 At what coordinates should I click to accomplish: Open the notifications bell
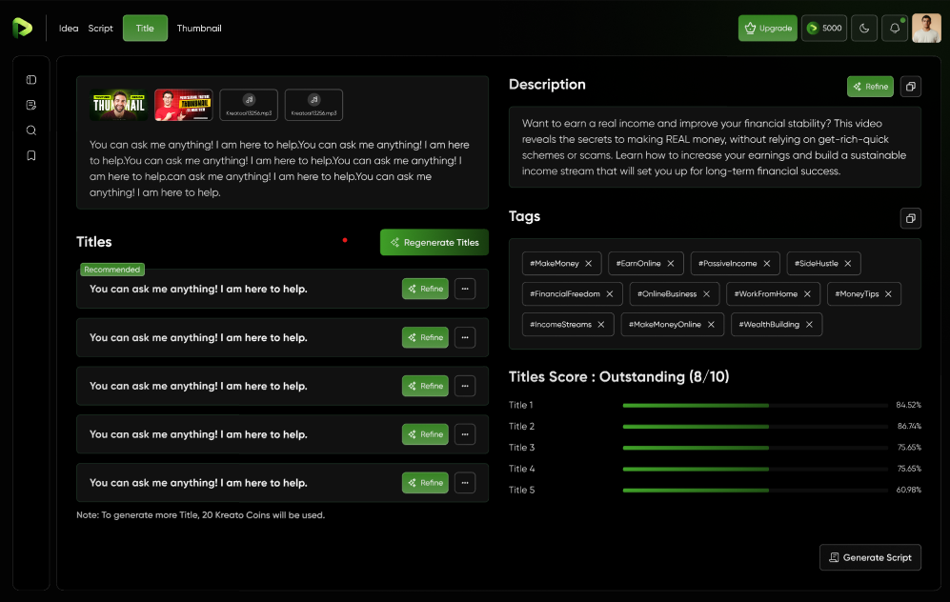click(x=895, y=28)
